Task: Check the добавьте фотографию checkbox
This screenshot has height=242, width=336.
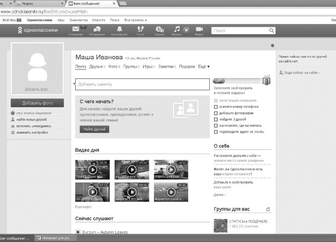Action: point(216,113)
